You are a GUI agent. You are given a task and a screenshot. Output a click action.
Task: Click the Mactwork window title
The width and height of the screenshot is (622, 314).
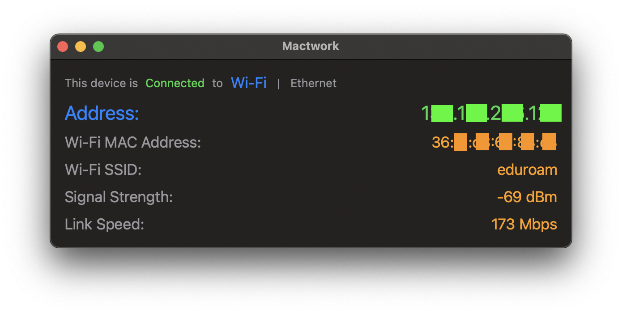(310, 46)
